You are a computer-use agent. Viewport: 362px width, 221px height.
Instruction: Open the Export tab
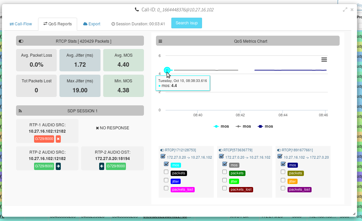pos(92,24)
